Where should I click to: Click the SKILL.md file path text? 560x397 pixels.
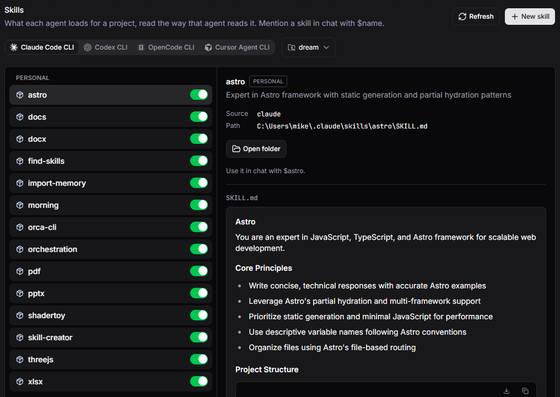click(342, 126)
